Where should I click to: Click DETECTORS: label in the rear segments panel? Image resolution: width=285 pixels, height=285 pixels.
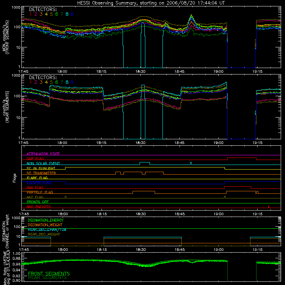[43, 77]
